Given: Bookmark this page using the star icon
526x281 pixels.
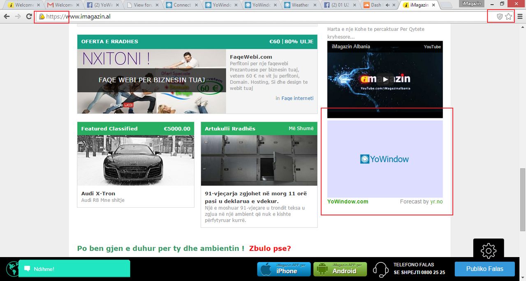Looking at the screenshot, I should (x=509, y=16).
